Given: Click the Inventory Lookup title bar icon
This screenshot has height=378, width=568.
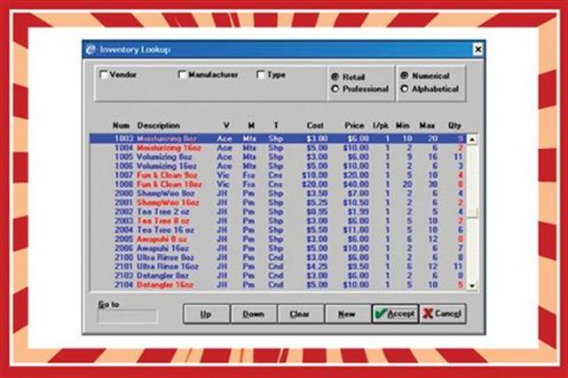Looking at the screenshot, I should 91,50.
